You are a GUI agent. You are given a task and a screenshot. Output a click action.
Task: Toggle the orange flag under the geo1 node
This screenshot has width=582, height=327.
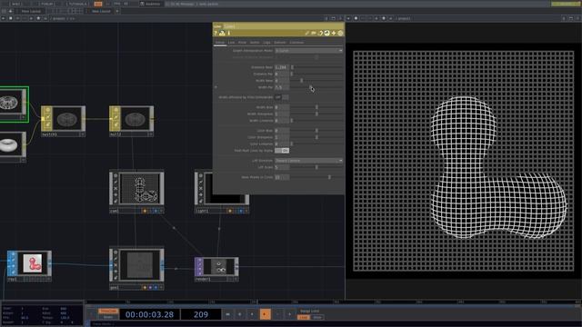pyautogui.click(x=145, y=287)
